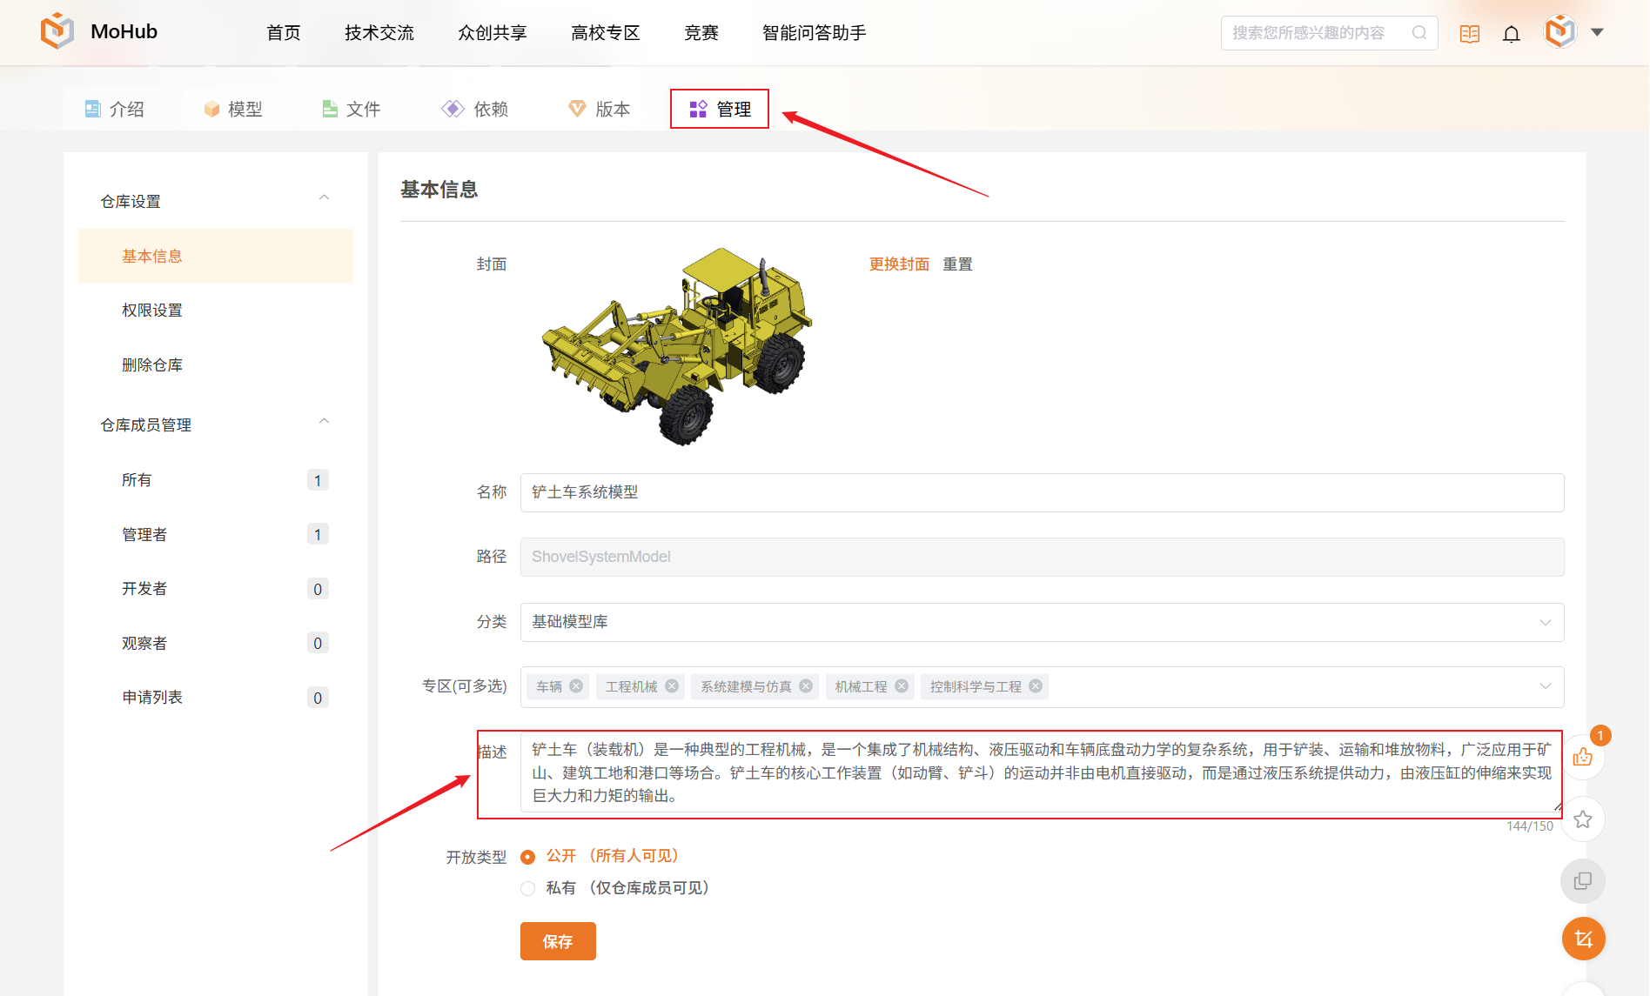1650x996 pixels.
Task: Open the 版本 tab
Action: pos(600,110)
